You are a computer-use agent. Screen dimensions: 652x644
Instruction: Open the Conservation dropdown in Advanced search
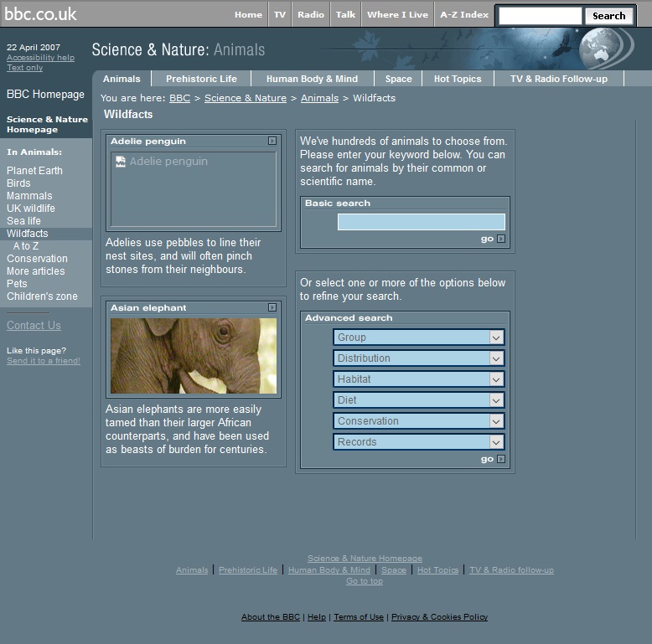pos(419,421)
